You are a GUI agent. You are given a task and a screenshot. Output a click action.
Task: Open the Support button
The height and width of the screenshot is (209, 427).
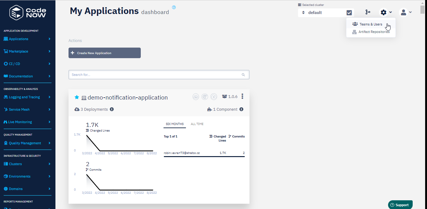tap(400, 205)
